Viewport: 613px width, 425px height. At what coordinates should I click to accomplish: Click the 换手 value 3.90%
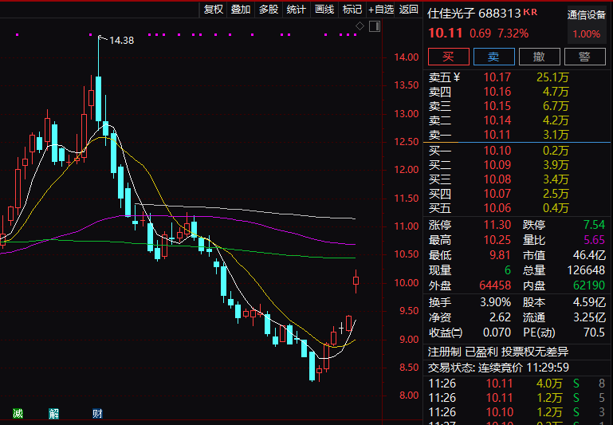(x=495, y=303)
